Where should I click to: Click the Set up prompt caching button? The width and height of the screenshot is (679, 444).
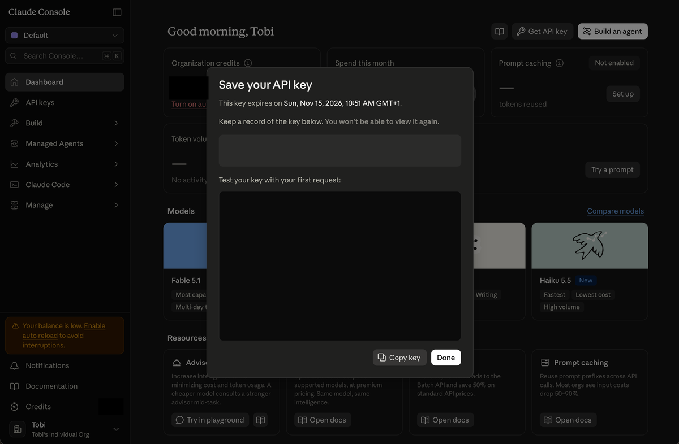[623, 94]
